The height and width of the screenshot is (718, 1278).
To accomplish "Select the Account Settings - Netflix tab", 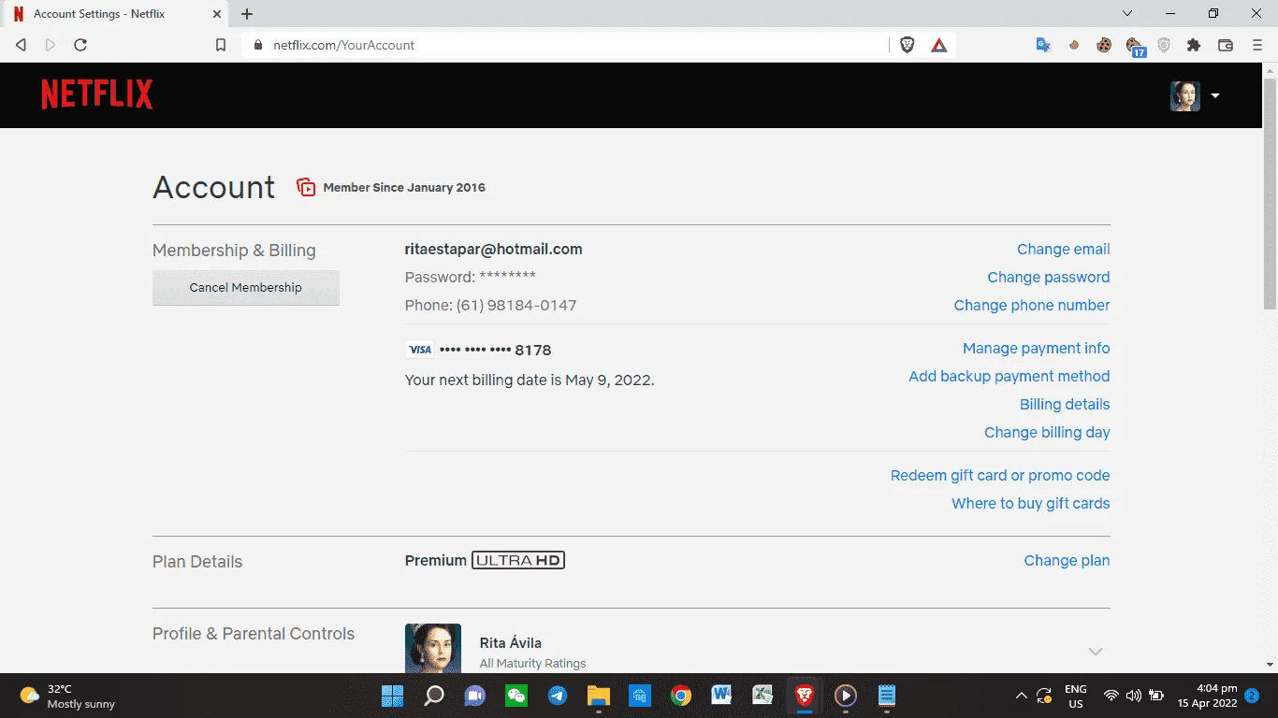I will click(x=115, y=14).
